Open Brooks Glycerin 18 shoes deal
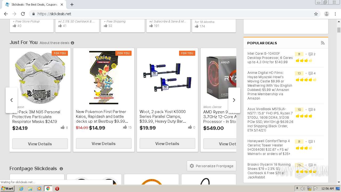The width and height of the screenshot is (341, 192). point(269,171)
